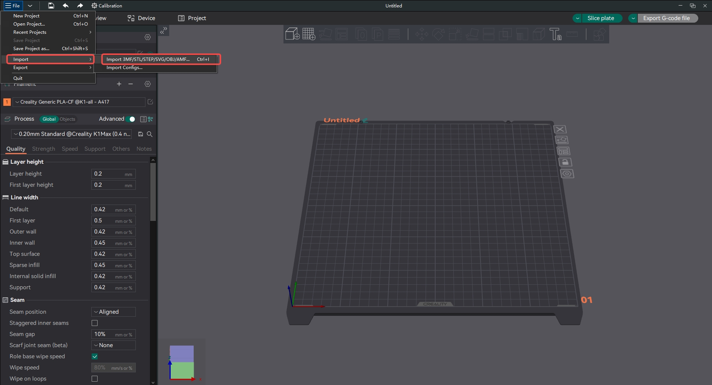Open the Export submenu

pos(48,68)
